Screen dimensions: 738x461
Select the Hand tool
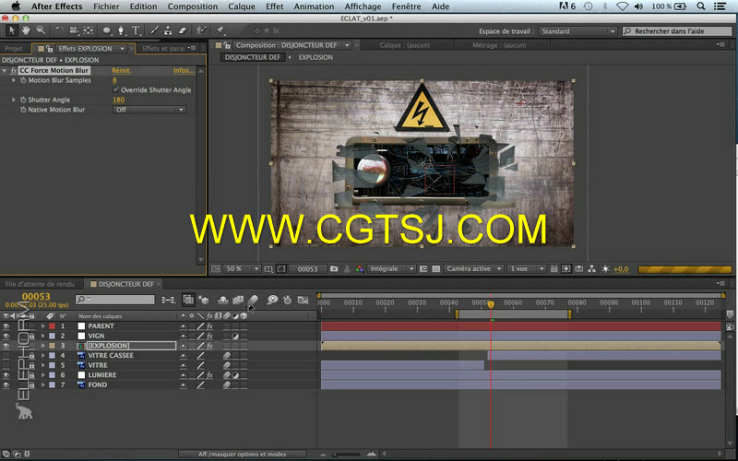point(26,30)
